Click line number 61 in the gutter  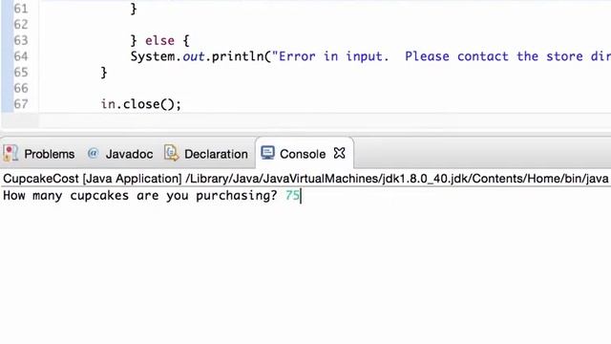(21, 9)
